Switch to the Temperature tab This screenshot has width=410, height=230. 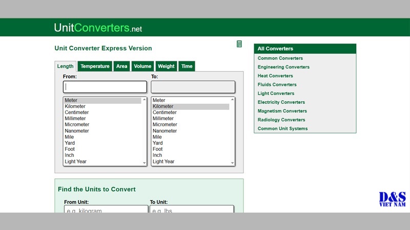coord(95,66)
